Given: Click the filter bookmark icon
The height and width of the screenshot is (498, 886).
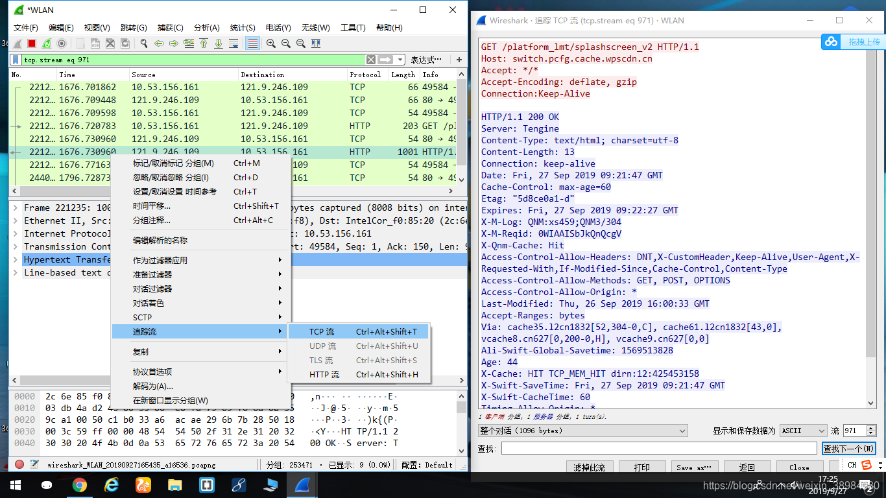Looking at the screenshot, I should coord(16,60).
